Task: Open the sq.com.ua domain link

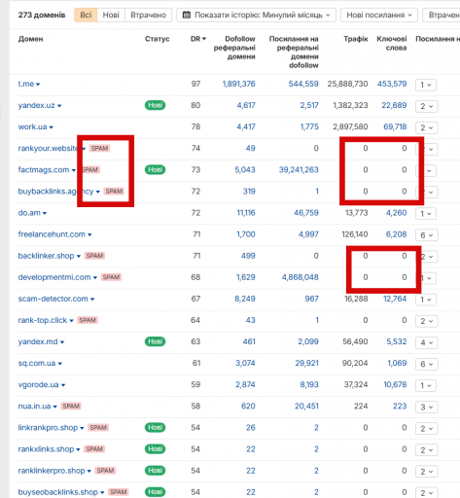Action: tap(37, 363)
